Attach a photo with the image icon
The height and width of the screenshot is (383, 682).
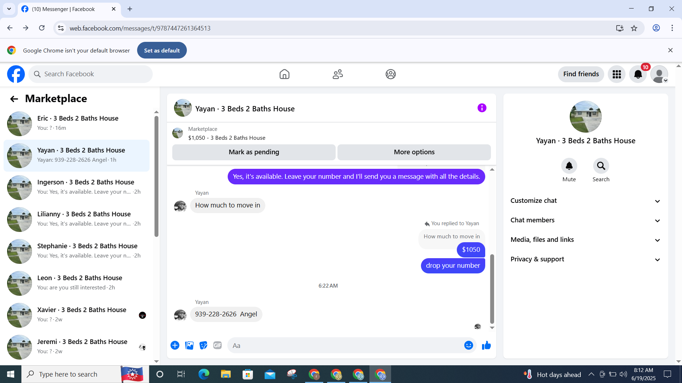click(189, 345)
